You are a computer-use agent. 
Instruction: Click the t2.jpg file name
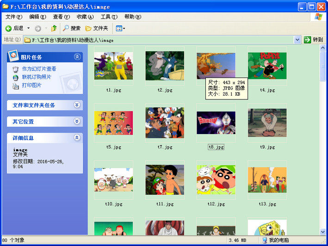pyautogui.click(x=165, y=90)
